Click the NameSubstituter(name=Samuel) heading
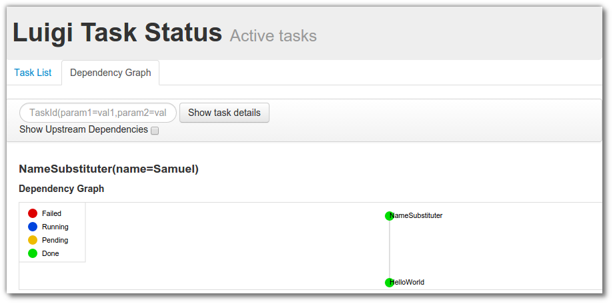The image size is (613, 304). click(x=109, y=169)
